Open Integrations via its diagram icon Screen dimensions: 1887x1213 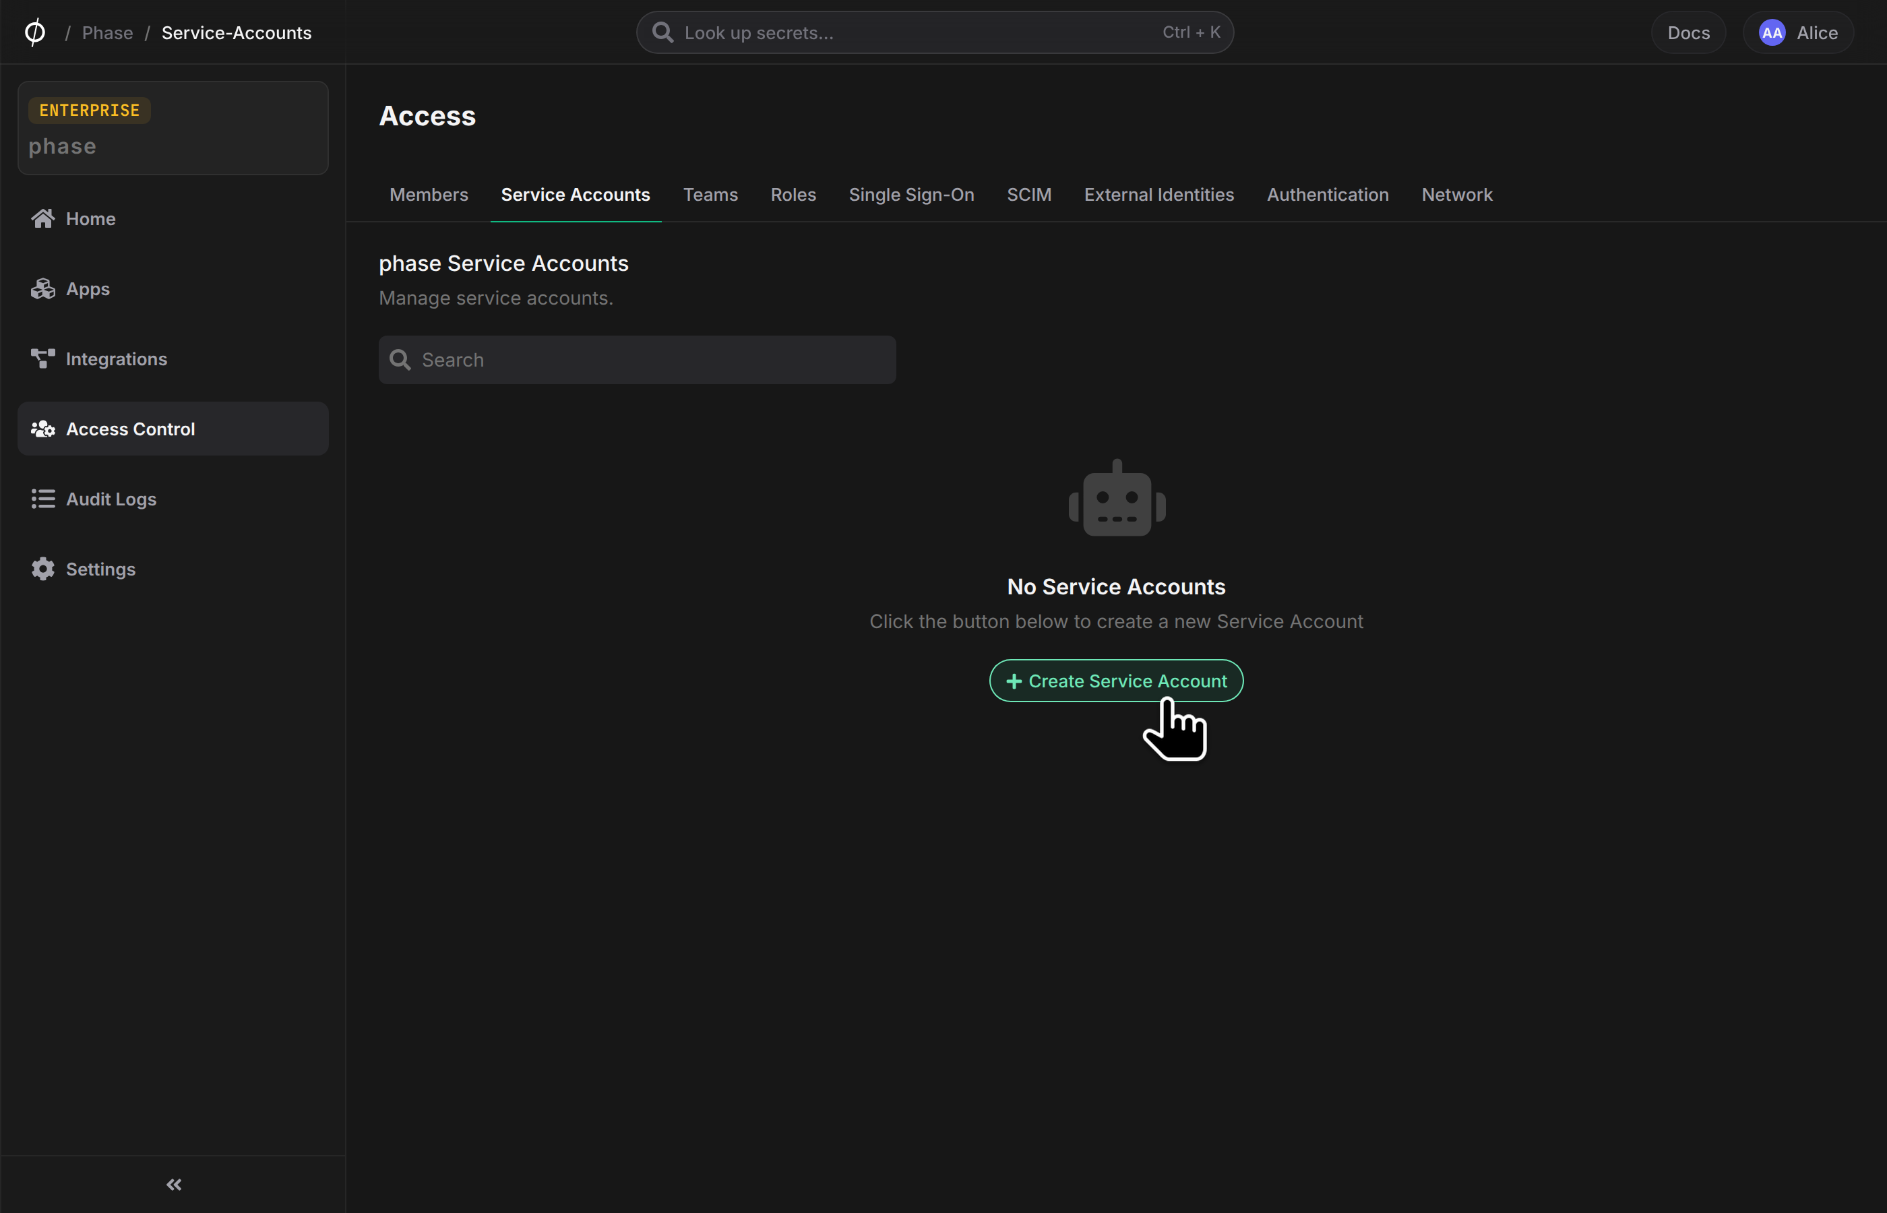click(x=43, y=359)
